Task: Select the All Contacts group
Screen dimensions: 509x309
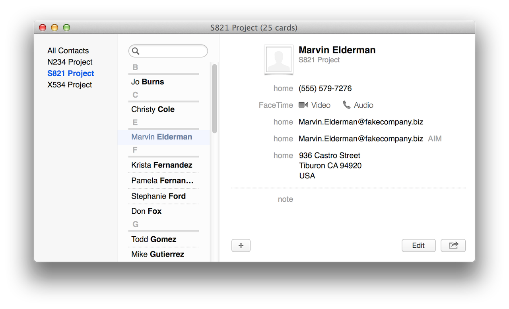Action: coord(68,50)
